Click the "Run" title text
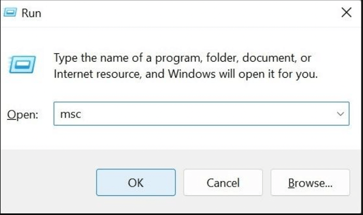363x215 pixels. [31, 13]
